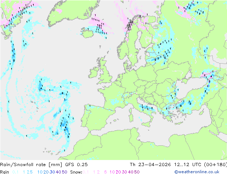Select the Snow legend value 0.1
Image resolution: width=227 pixels, height=175 pixels.
pos(86,172)
